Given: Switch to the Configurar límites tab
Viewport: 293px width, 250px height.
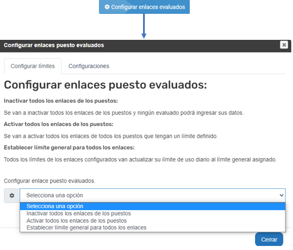Looking at the screenshot, I should (x=33, y=66).
